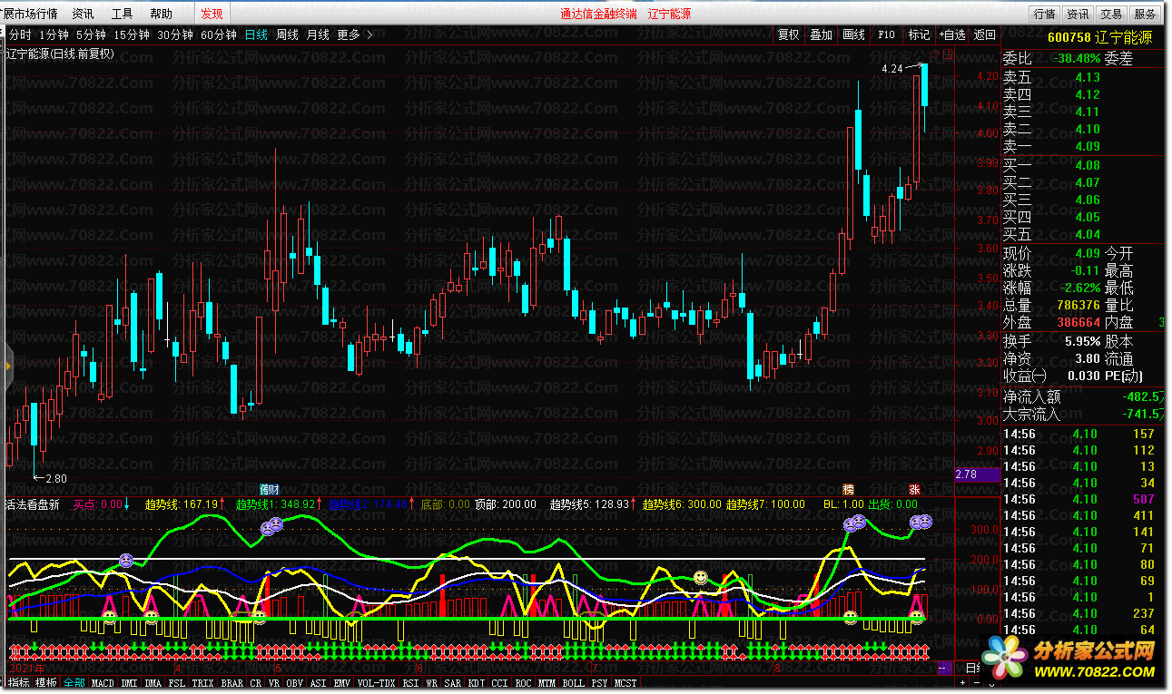The image size is (1172, 694).
Task: Open the 帮助 menu
Action: coord(161,14)
